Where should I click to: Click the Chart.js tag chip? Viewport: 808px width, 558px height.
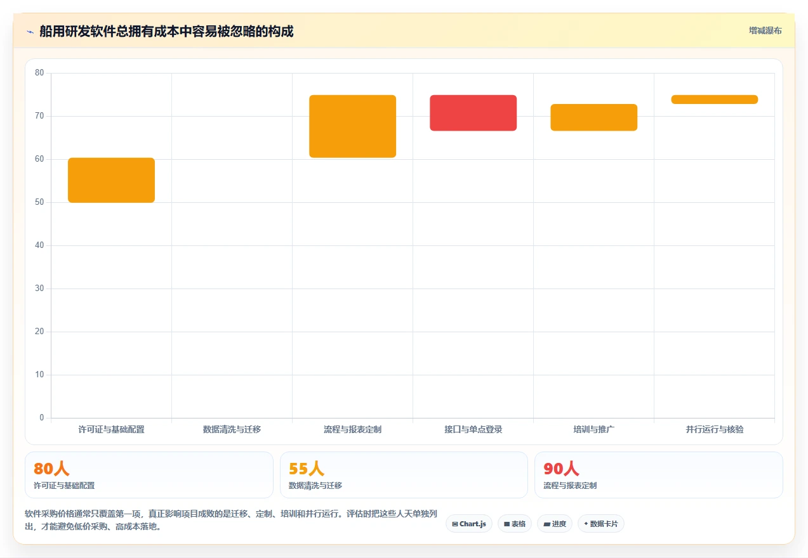[469, 524]
